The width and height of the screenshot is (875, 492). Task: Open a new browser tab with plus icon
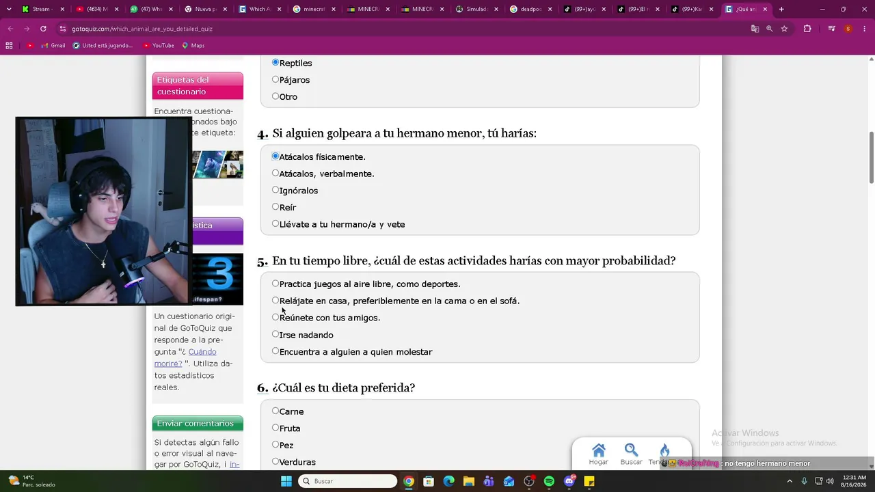(x=781, y=9)
